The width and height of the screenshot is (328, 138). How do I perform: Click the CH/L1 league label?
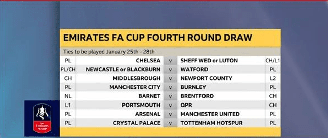272,61
